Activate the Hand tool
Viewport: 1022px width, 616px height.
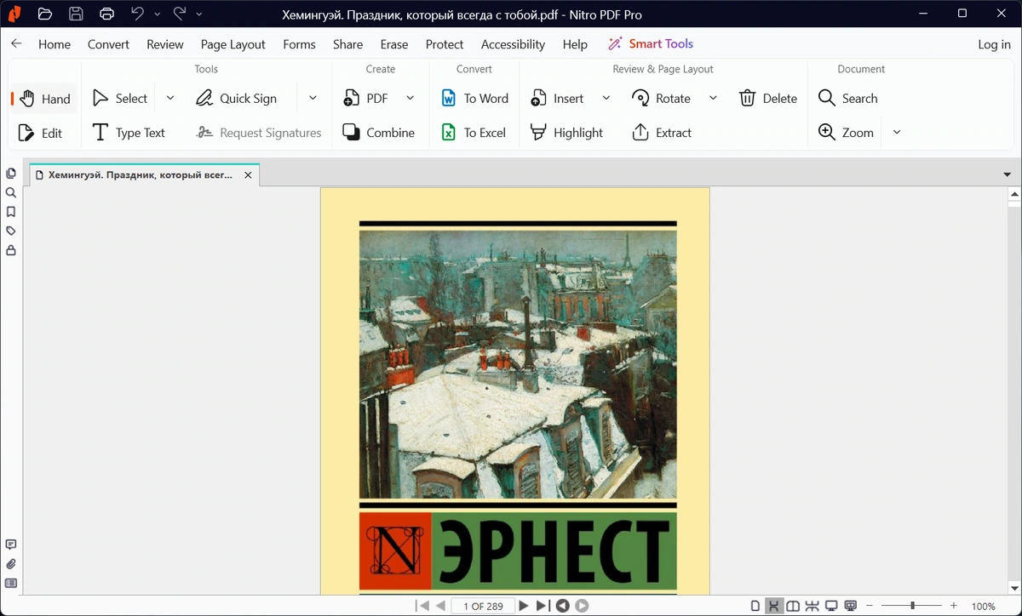point(45,99)
